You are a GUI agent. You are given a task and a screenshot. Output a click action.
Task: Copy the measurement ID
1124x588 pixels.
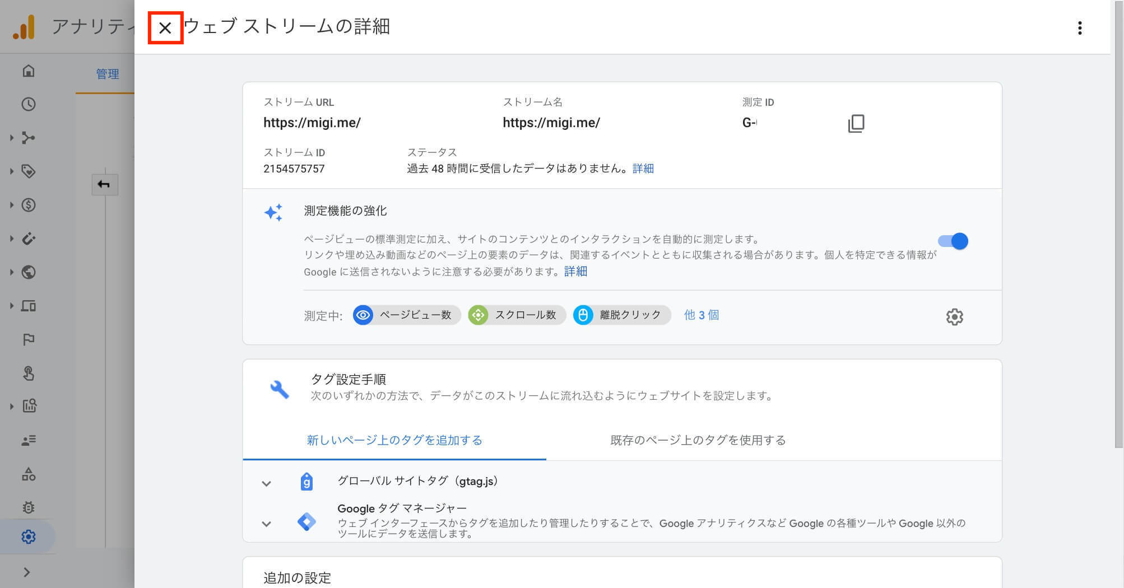tap(856, 123)
